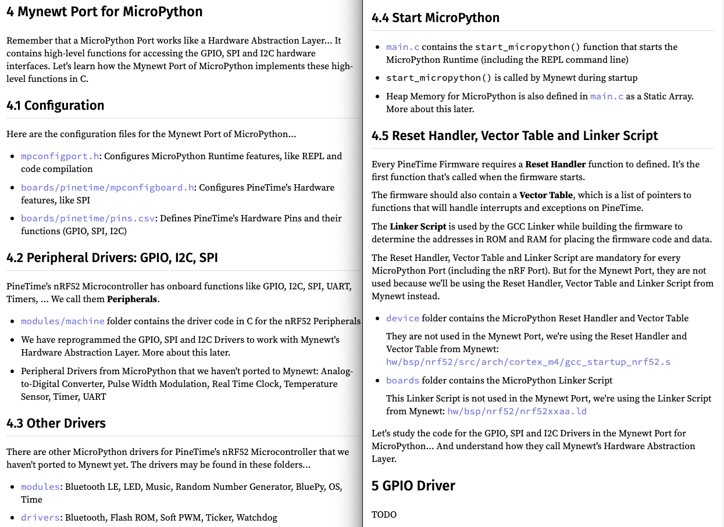The image size is (724, 527).
Task: Click the modules link under Other Drivers
Action: (x=40, y=487)
